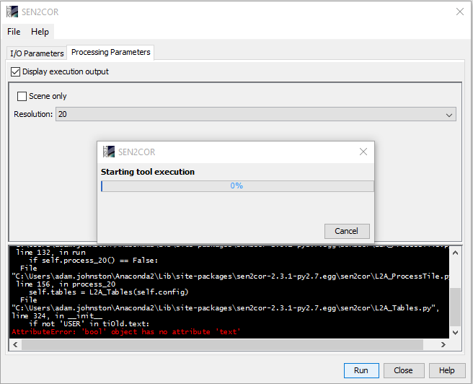
Task: Select the Processing Parameters tab
Action: 110,52
